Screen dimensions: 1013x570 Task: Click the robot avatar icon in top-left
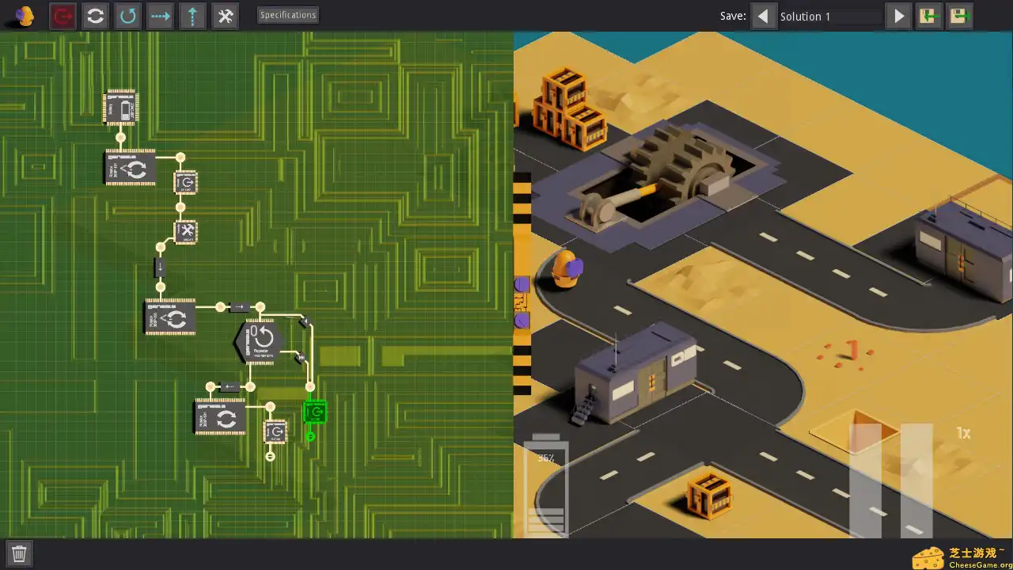click(25, 16)
